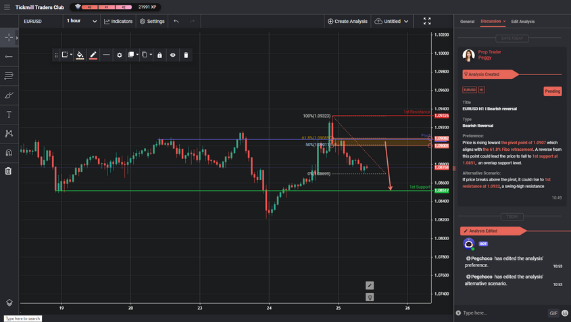Toggle the magnet snap tool
Image resolution: width=571 pixels, height=322 pixels.
point(9,152)
